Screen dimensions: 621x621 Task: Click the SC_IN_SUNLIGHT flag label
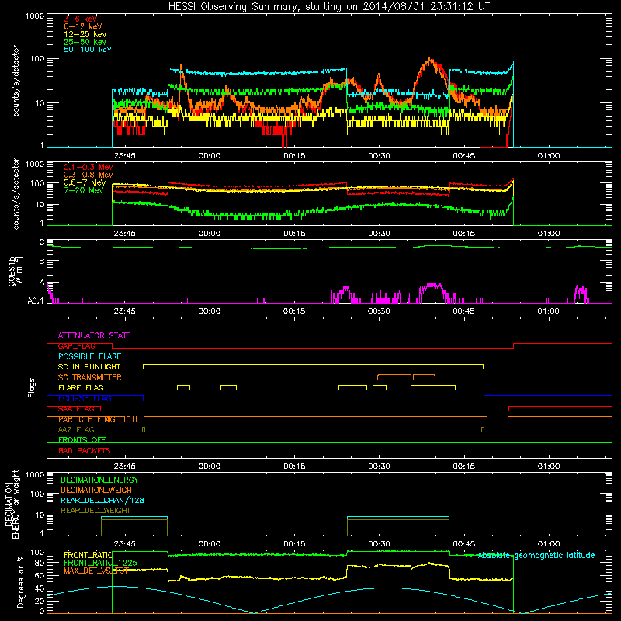tap(89, 366)
